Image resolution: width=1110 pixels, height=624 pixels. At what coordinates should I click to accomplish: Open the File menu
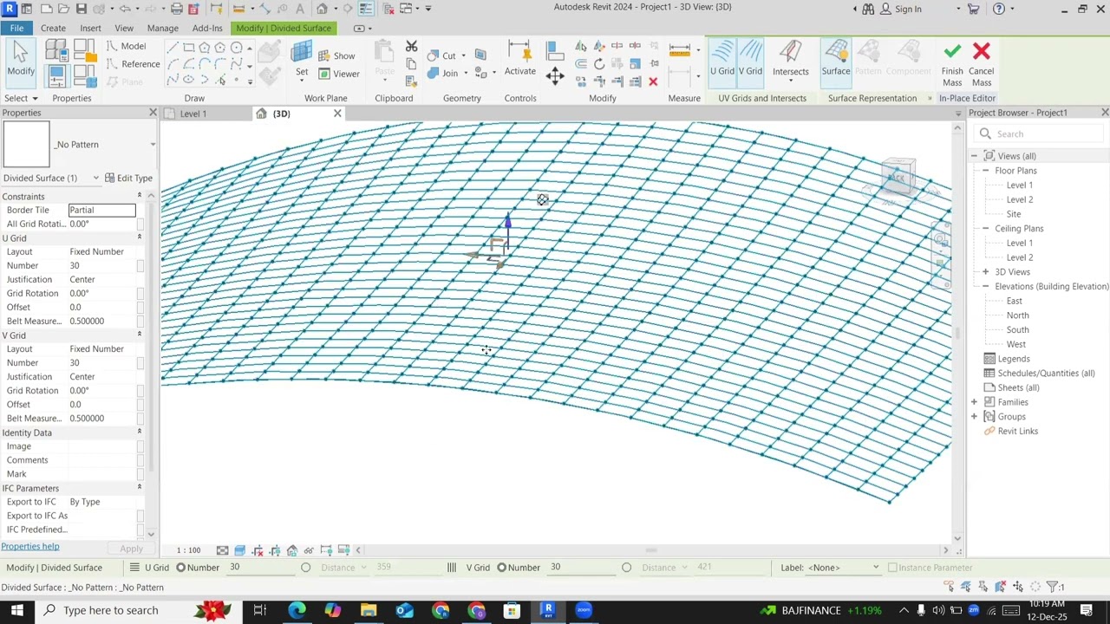click(x=16, y=28)
